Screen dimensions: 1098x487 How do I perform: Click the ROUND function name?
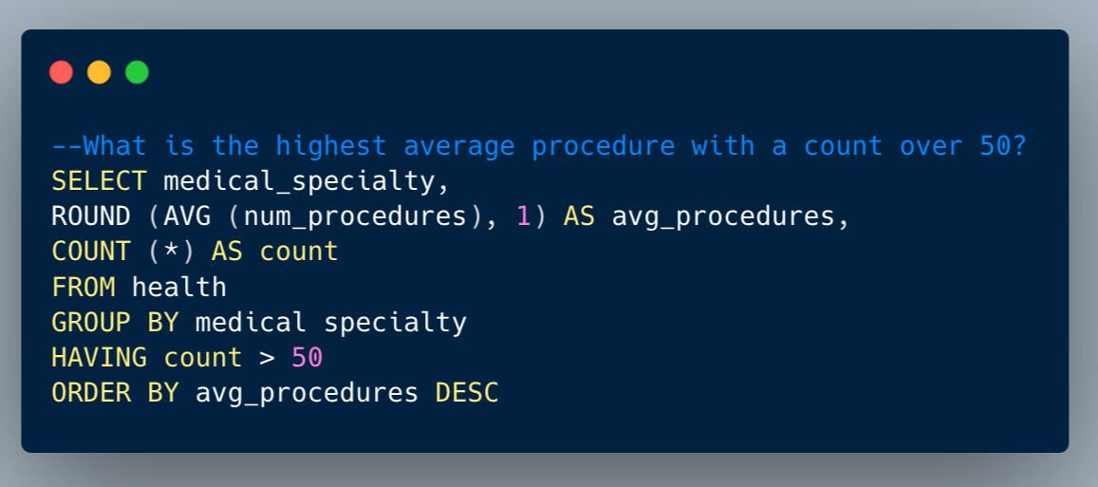pyautogui.click(x=91, y=216)
